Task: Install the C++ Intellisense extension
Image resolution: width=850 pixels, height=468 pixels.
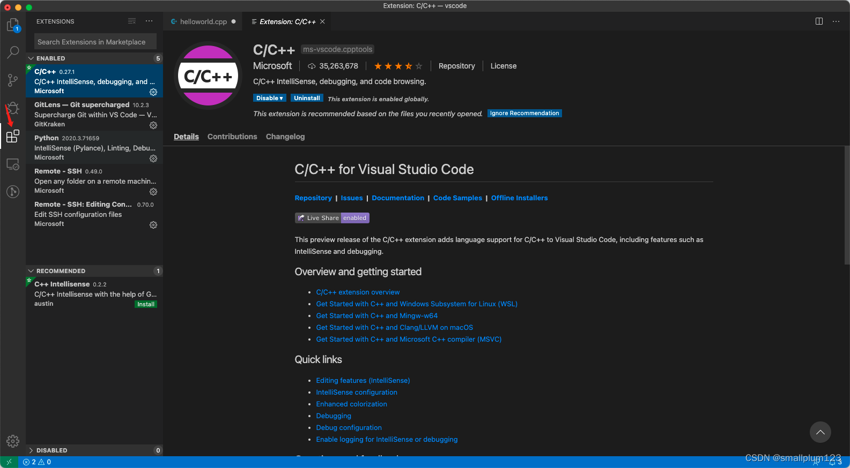Action: coord(146,304)
